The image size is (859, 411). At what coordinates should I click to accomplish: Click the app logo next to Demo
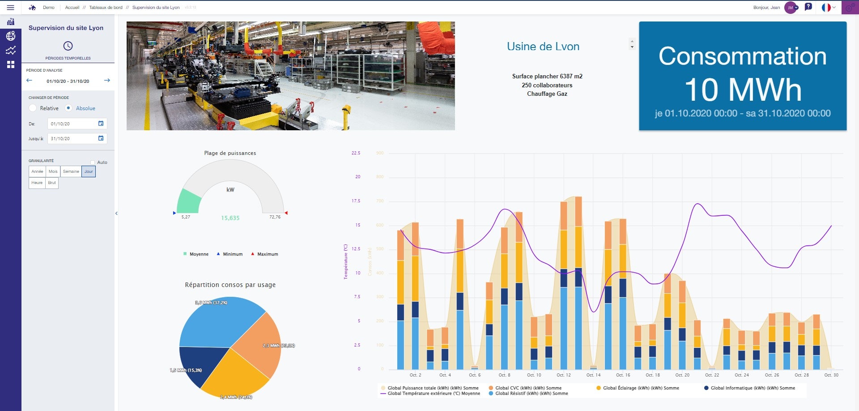[x=32, y=8]
